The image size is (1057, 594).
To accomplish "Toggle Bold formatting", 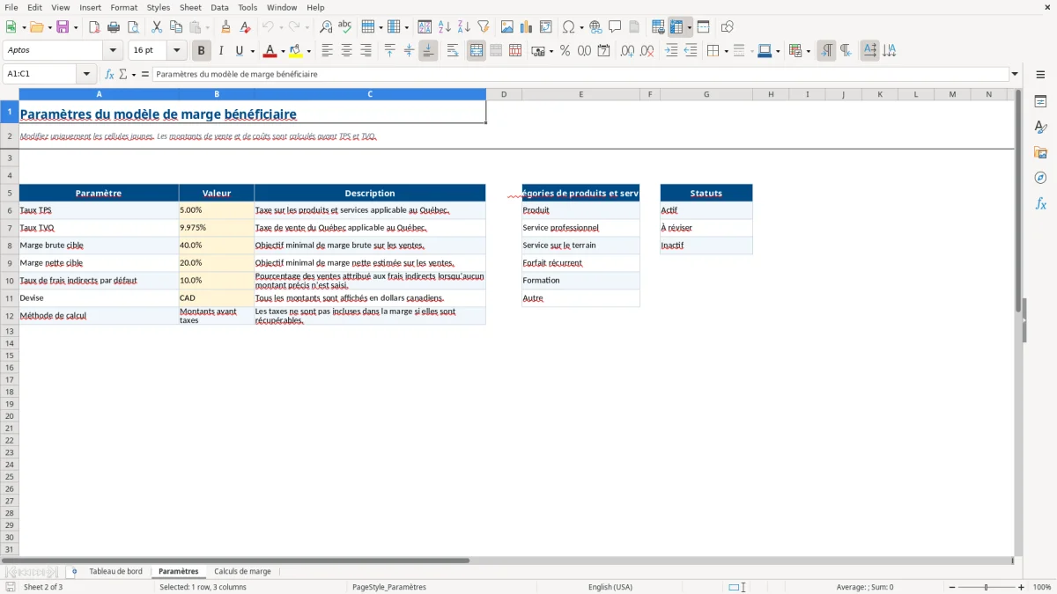I will [202, 51].
